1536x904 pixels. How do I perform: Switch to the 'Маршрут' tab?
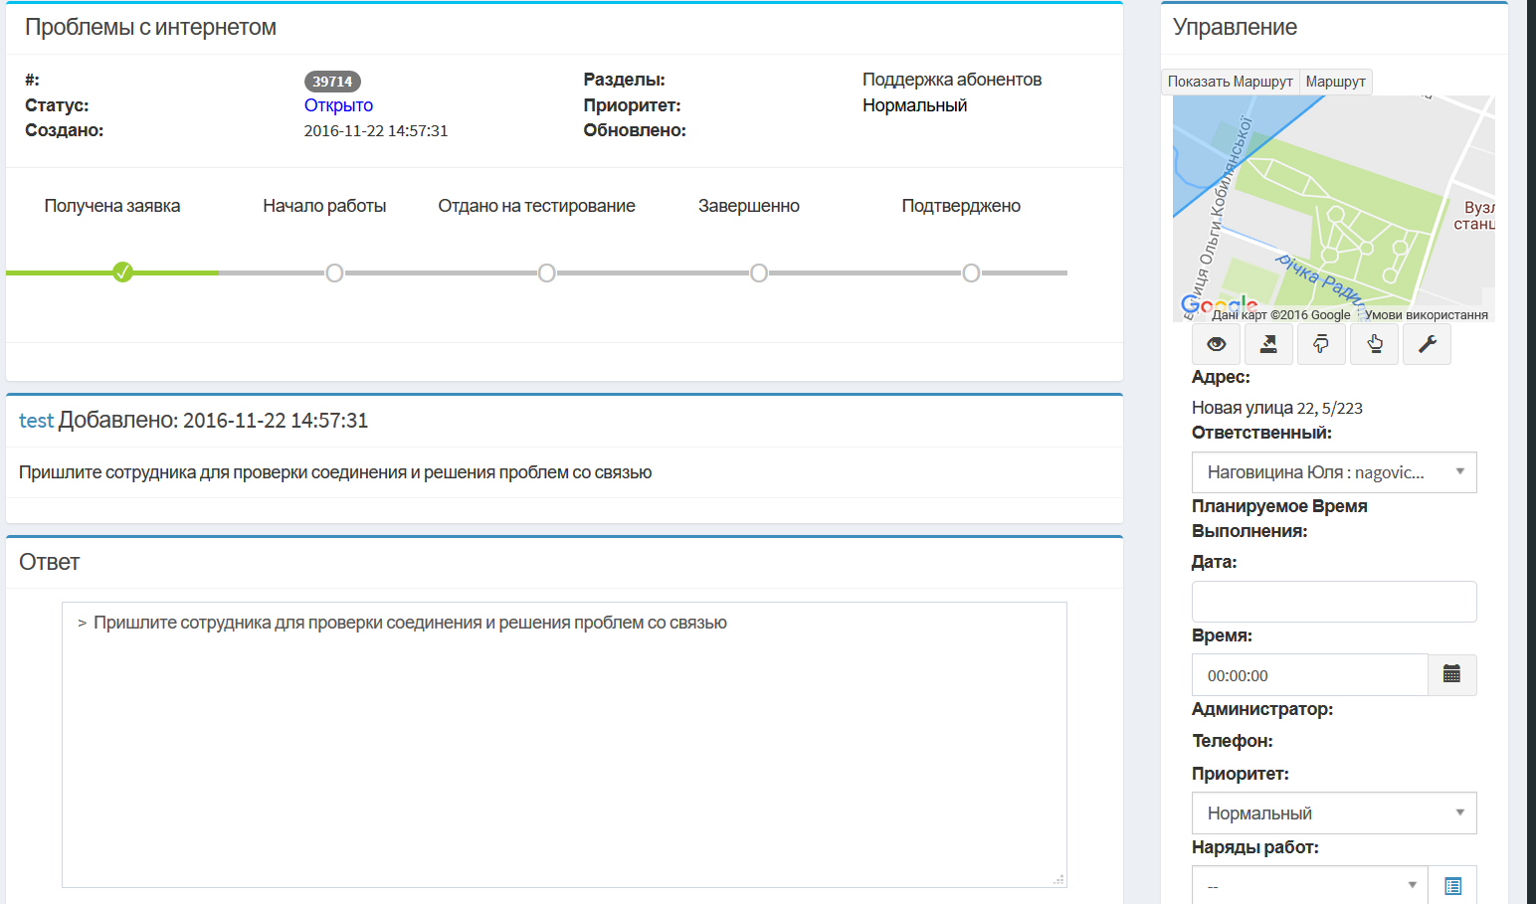point(1335,82)
